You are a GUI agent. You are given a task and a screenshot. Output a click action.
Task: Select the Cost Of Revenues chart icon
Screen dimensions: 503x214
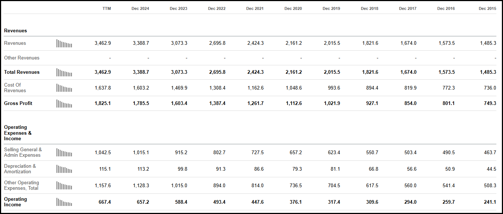click(64, 88)
